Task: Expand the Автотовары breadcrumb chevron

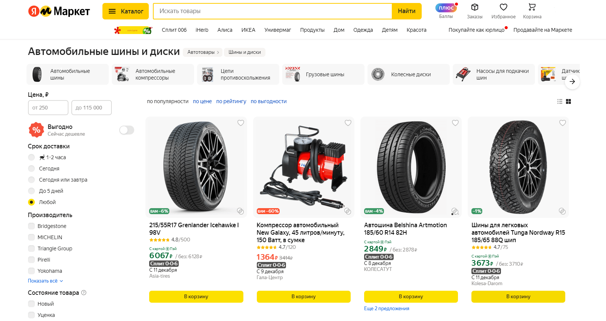Action: point(218,52)
